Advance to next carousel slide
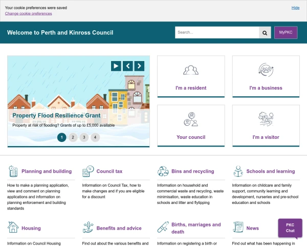307x246 pixels. (x=139, y=66)
